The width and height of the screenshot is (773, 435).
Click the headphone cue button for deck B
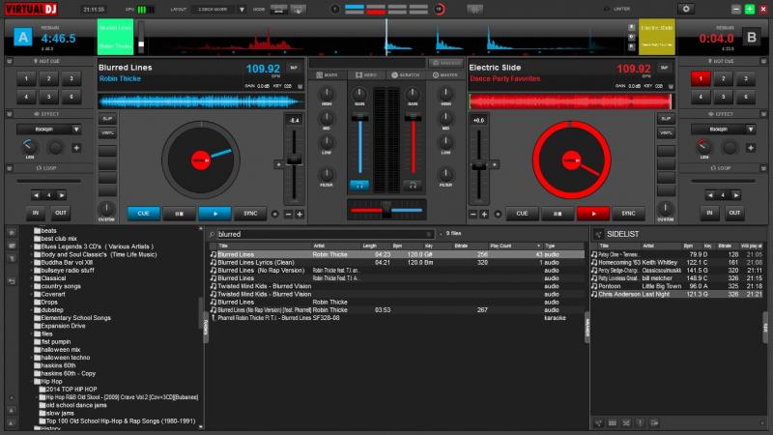pos(412,184)
